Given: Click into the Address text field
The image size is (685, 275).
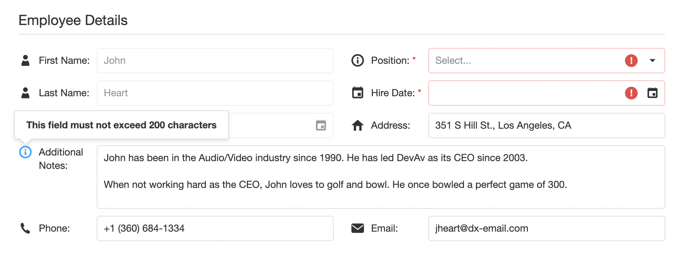Looking at the screenshot, I should [546, 126].
